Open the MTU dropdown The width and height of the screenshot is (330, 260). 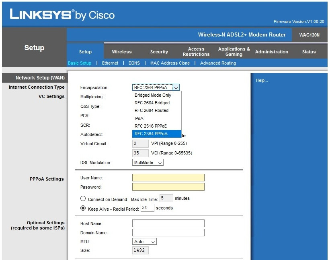point(144,242)
